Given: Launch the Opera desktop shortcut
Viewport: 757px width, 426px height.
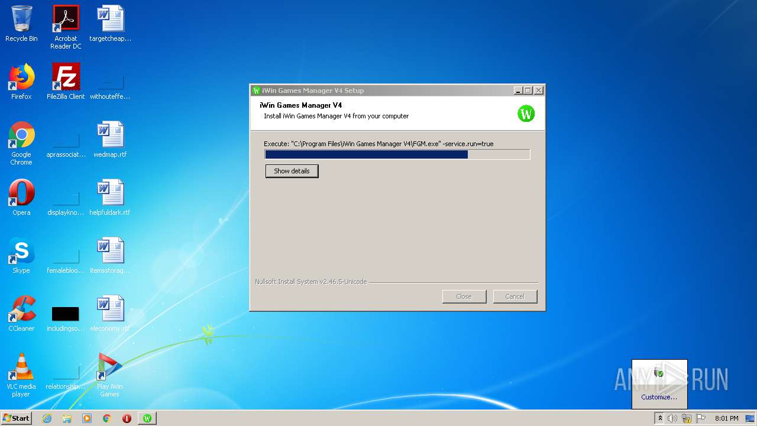Looking at the screenshot, I should [x=21, y=198].
